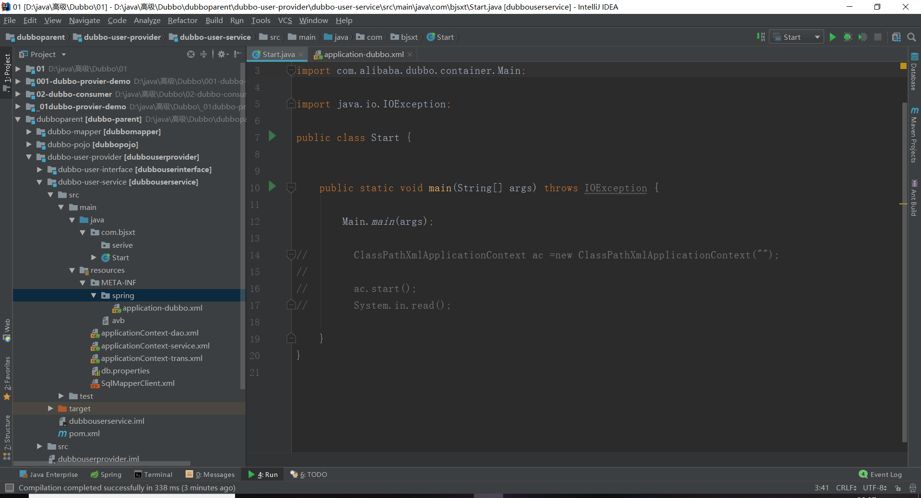
Task: Open the File menu
Action: (x=10, y=20)
